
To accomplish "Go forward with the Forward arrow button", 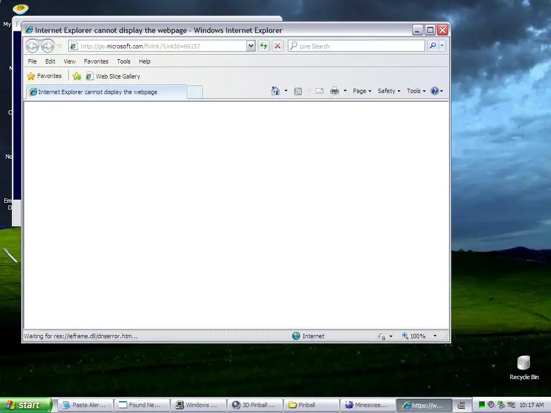I will (47, 46).
